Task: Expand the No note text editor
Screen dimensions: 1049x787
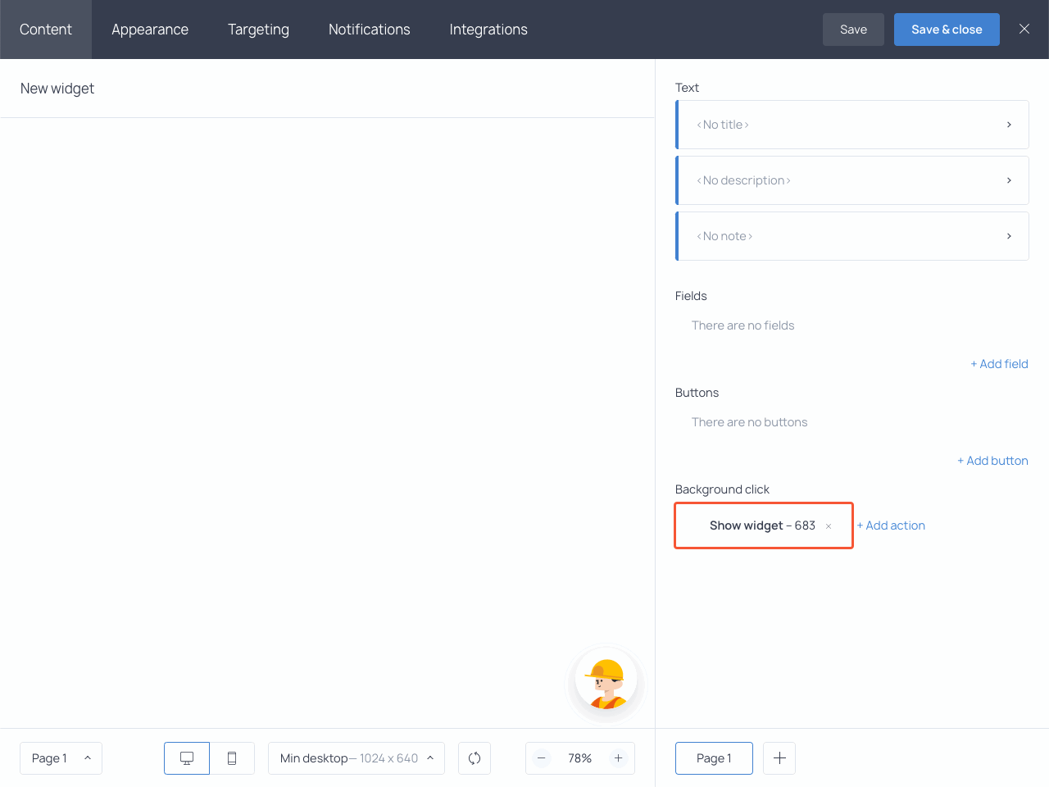Action: (x=1009, y=236)
